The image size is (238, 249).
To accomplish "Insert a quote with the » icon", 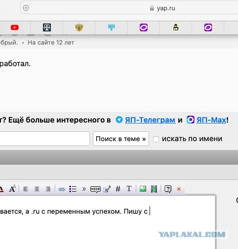I will [x=84, y=189].
